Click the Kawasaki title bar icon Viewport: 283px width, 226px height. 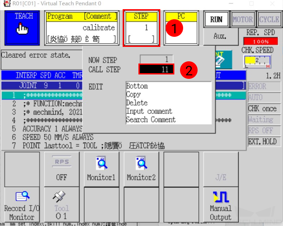(7, 4)
